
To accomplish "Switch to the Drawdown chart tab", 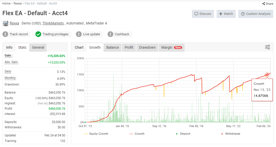I will (147, 47).
